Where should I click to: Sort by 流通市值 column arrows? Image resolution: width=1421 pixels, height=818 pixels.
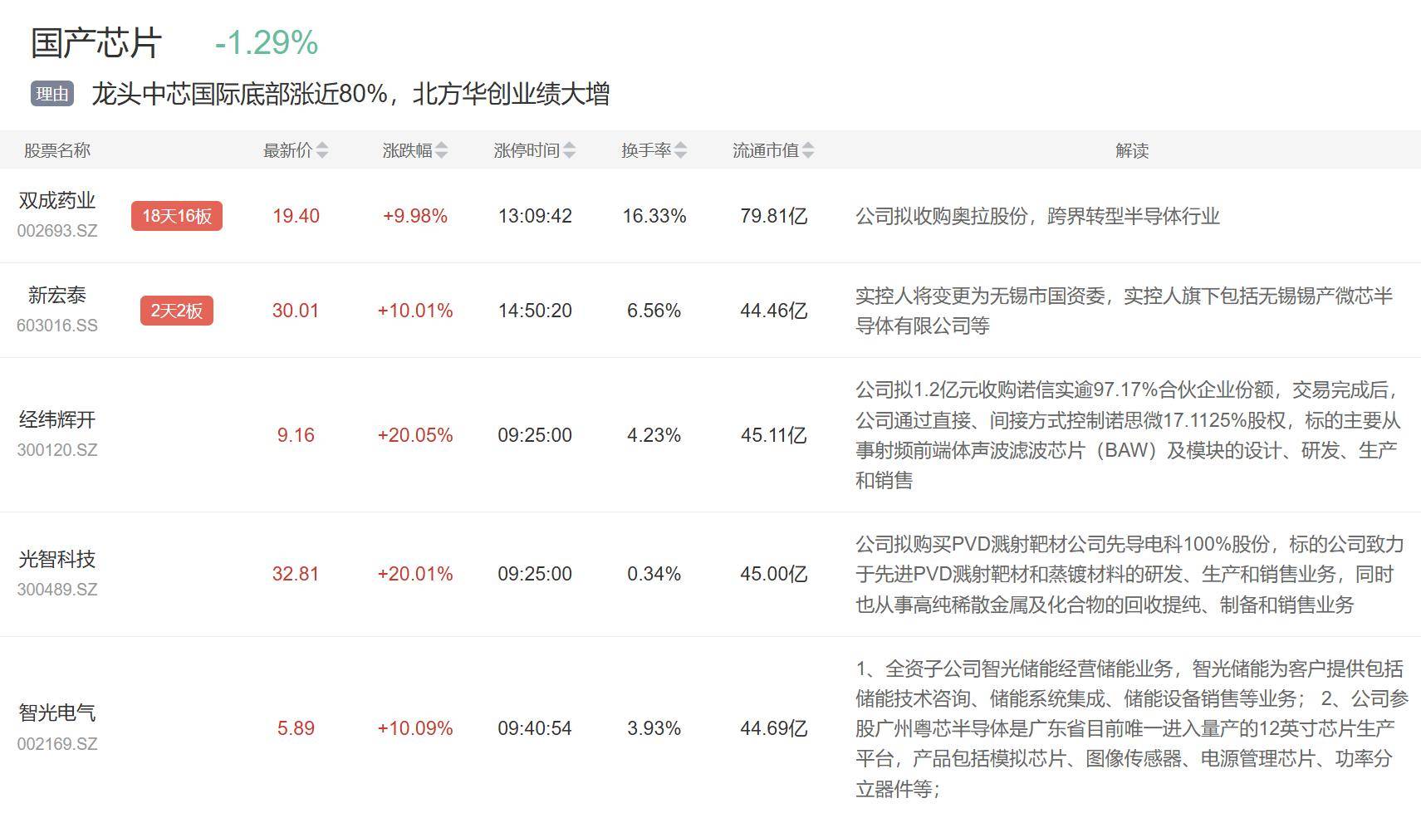(808, 150)
